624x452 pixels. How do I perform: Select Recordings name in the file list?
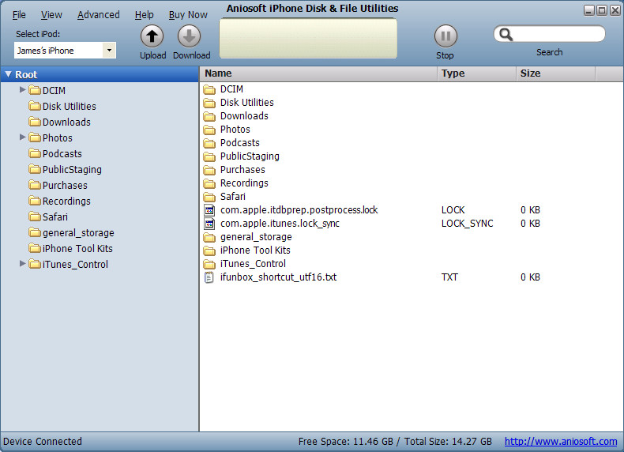click(244, 183)
